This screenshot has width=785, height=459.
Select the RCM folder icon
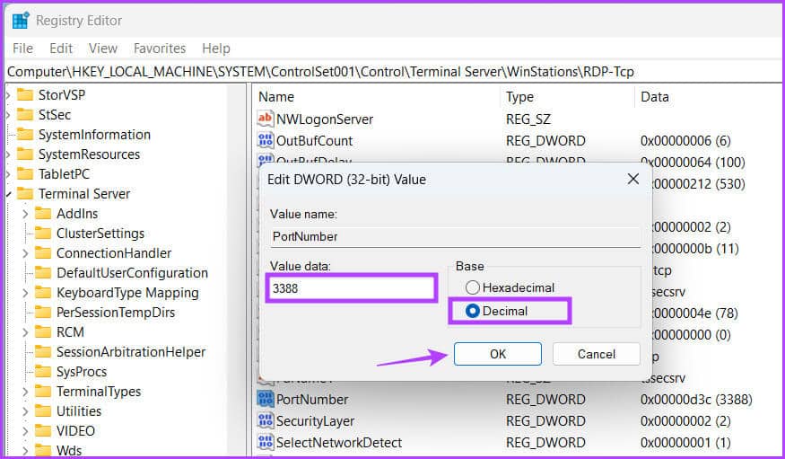(43, 332)
